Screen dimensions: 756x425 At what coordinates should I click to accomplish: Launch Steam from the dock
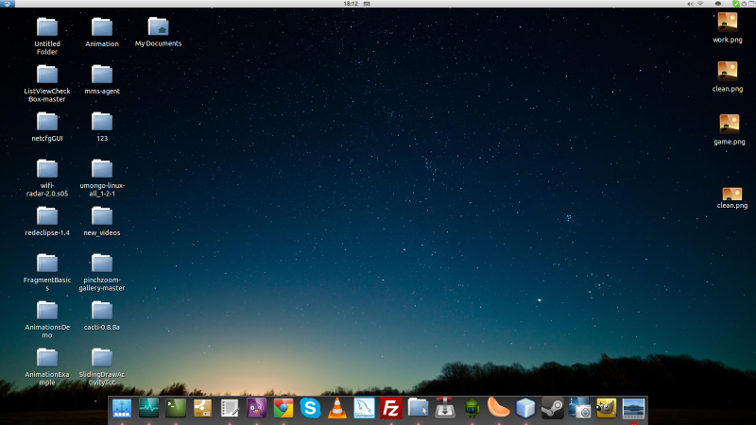553,408
